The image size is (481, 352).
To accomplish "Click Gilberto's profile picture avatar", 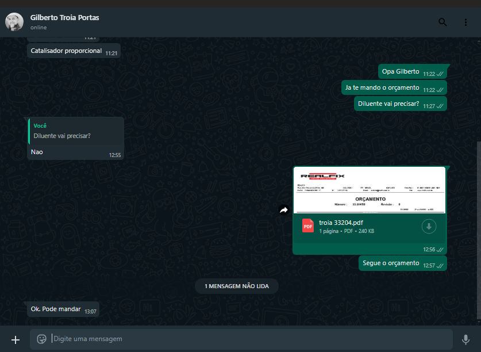I will click(14, 22).
